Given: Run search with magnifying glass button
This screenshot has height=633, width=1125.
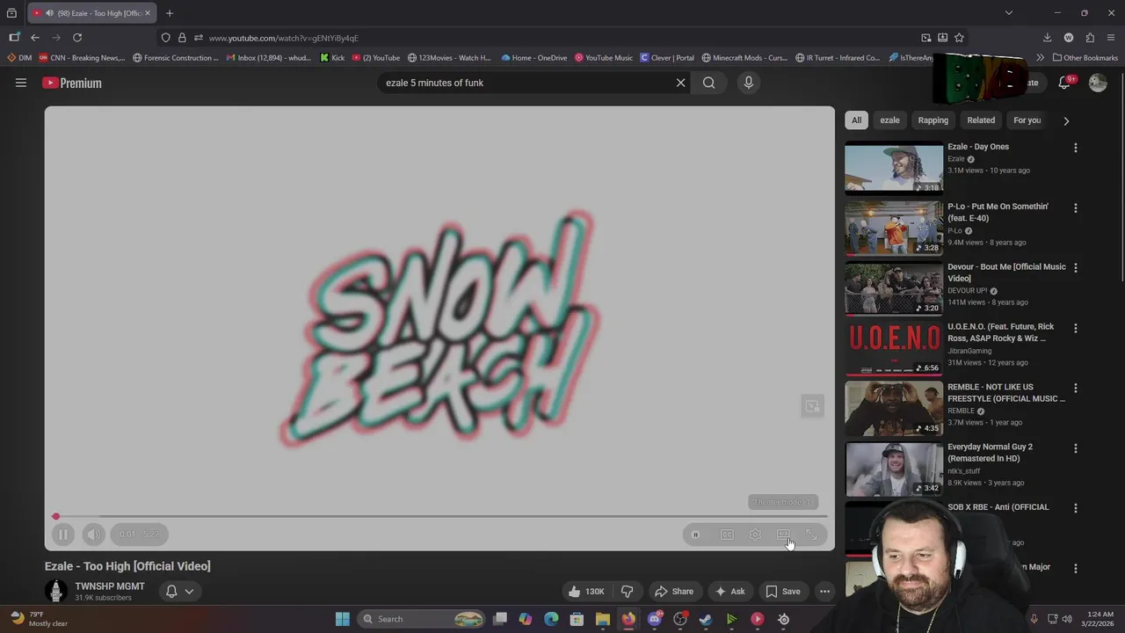Looking at the screenshot, I should (709, 83).
